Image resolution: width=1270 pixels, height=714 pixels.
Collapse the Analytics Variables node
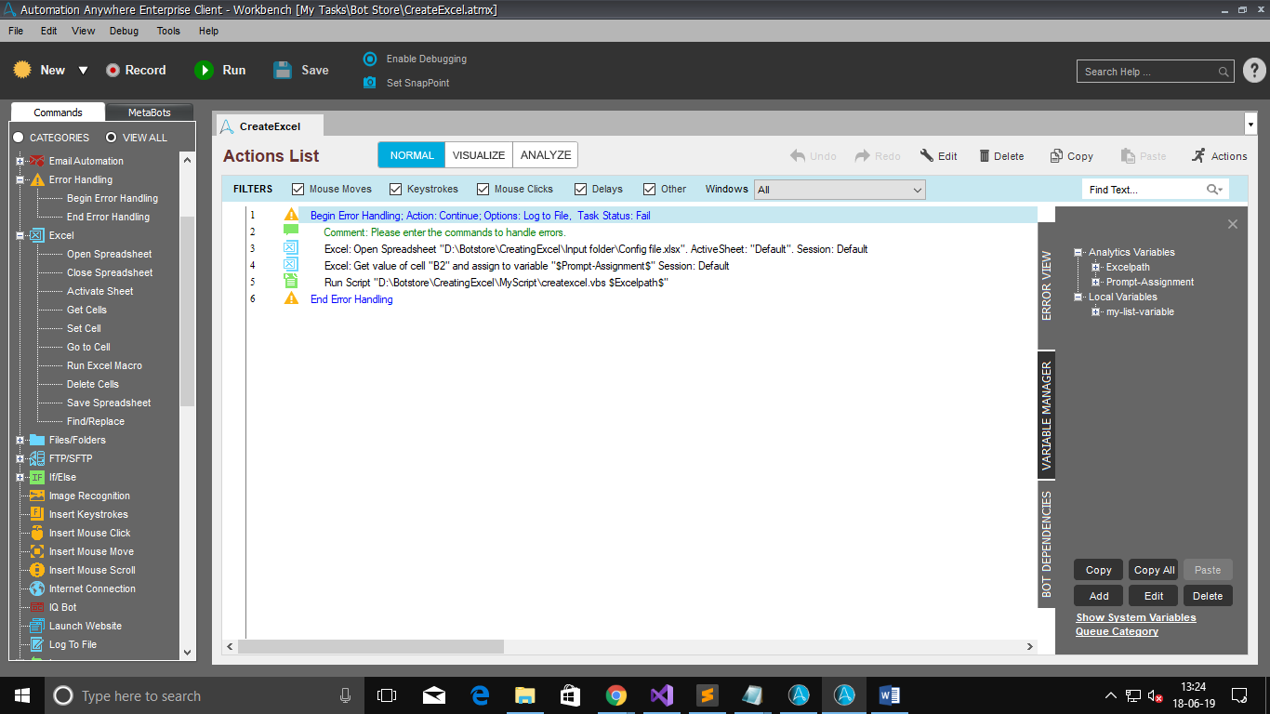1078,253
